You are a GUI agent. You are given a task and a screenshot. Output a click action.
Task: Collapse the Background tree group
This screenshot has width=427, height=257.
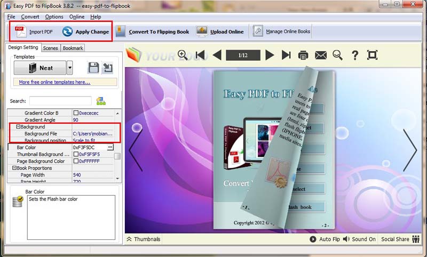pyautogui.click(x=18, y=127)
